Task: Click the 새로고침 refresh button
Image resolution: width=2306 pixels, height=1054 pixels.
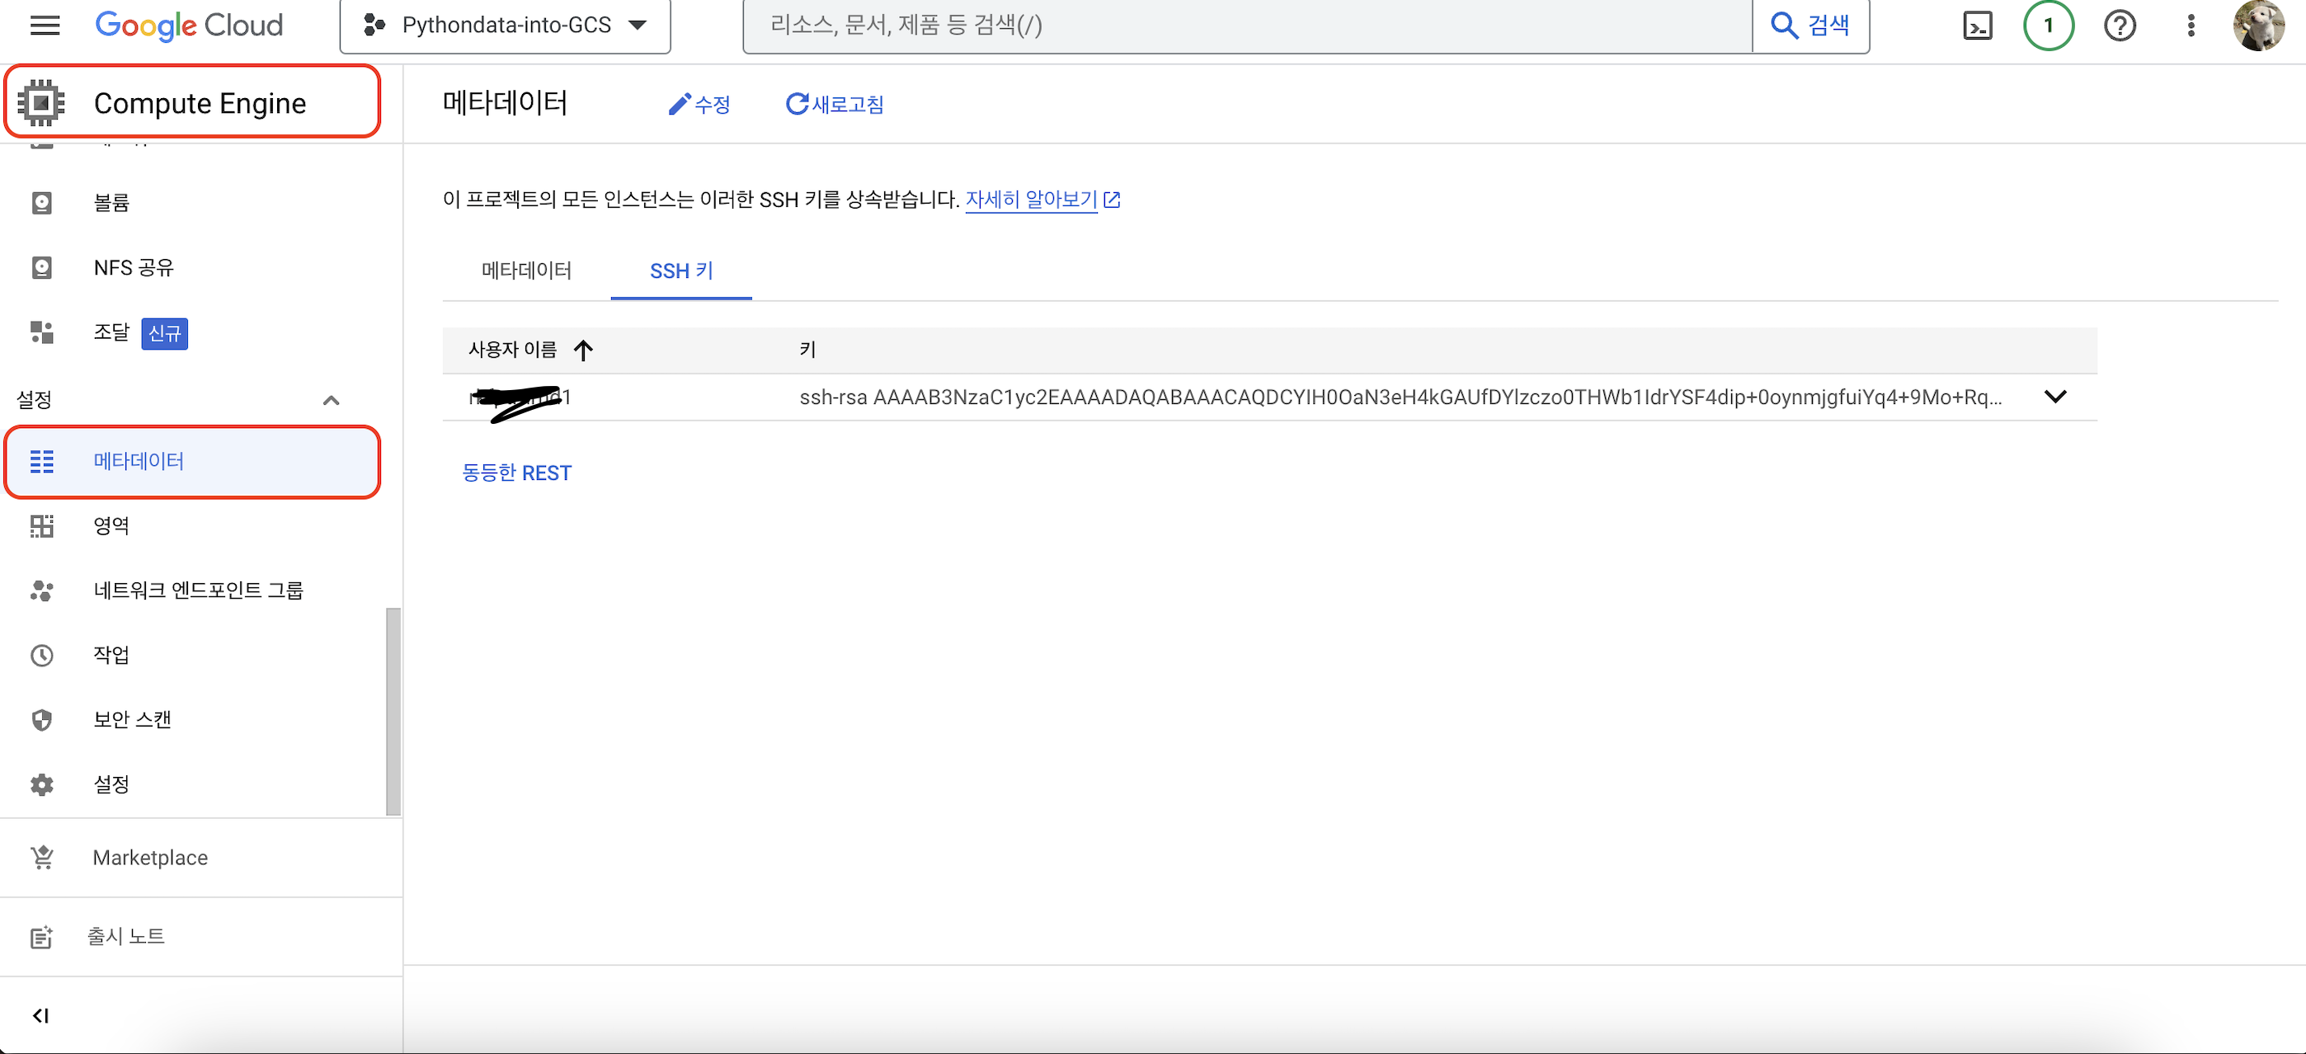Action: 835,105
